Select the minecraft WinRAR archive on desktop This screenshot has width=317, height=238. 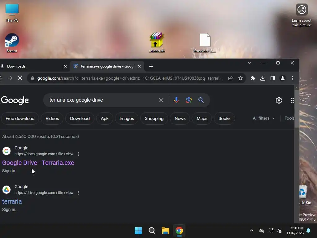[x=157, y=42]
